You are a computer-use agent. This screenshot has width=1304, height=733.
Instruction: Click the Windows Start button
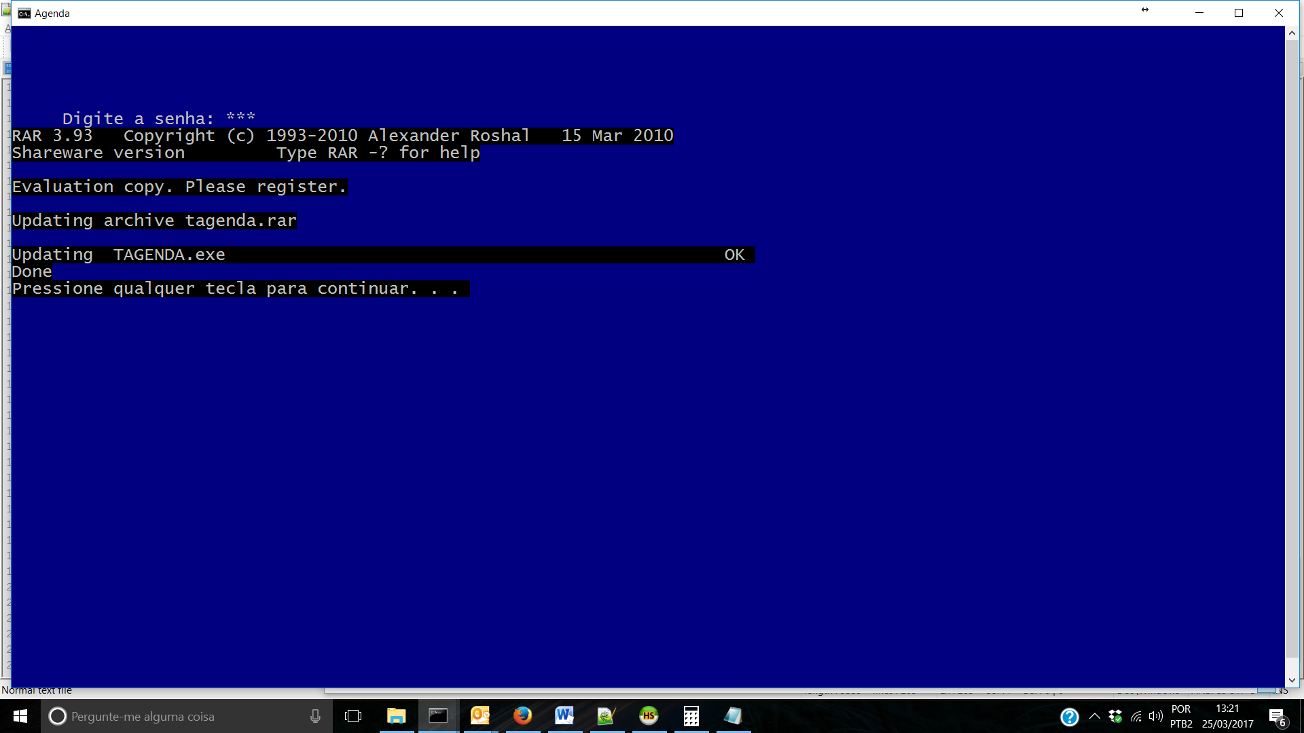coord(20,716)
